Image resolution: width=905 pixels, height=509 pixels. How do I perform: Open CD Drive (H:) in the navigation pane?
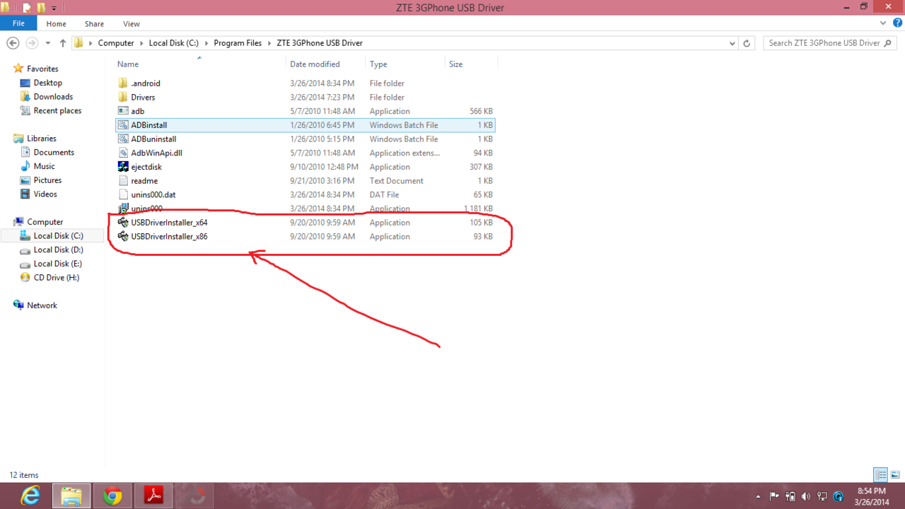57,278
